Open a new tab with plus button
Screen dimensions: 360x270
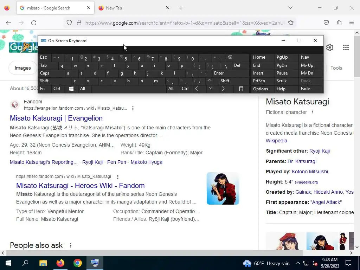click(x=181, y=8)
